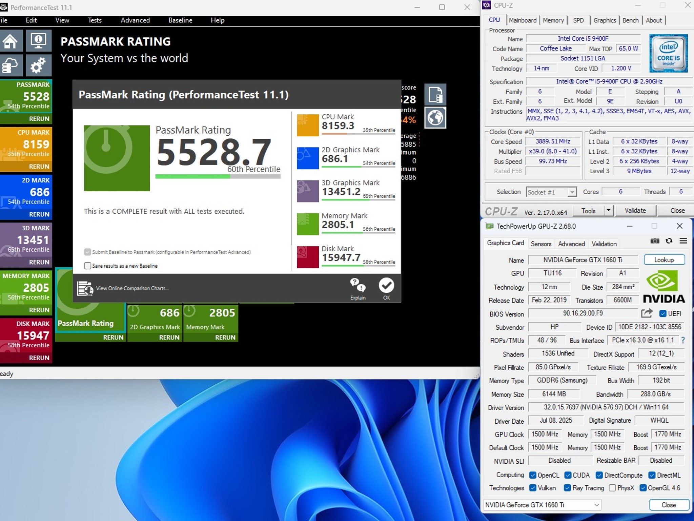Expand the Tools dropdown arrow in CPU-Z
Screen dimensions: 694x521
point(609,210)
